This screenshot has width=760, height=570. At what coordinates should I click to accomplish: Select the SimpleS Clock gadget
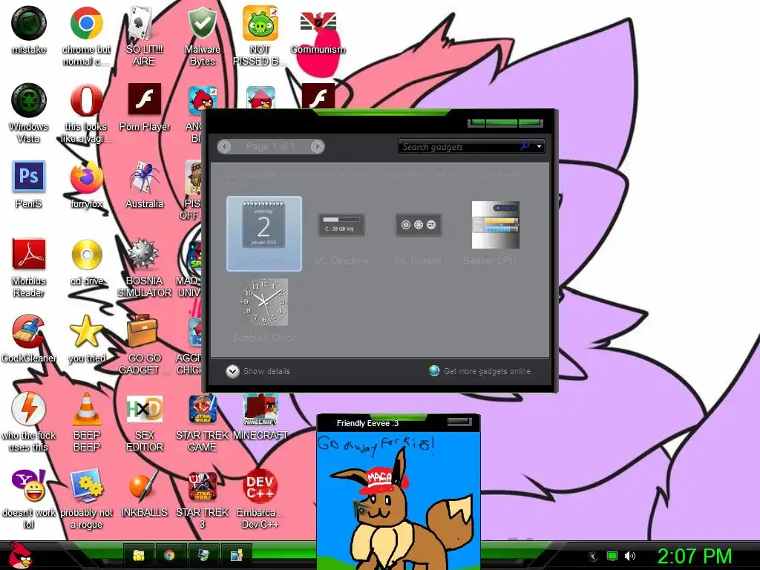(x=264, y=302)
